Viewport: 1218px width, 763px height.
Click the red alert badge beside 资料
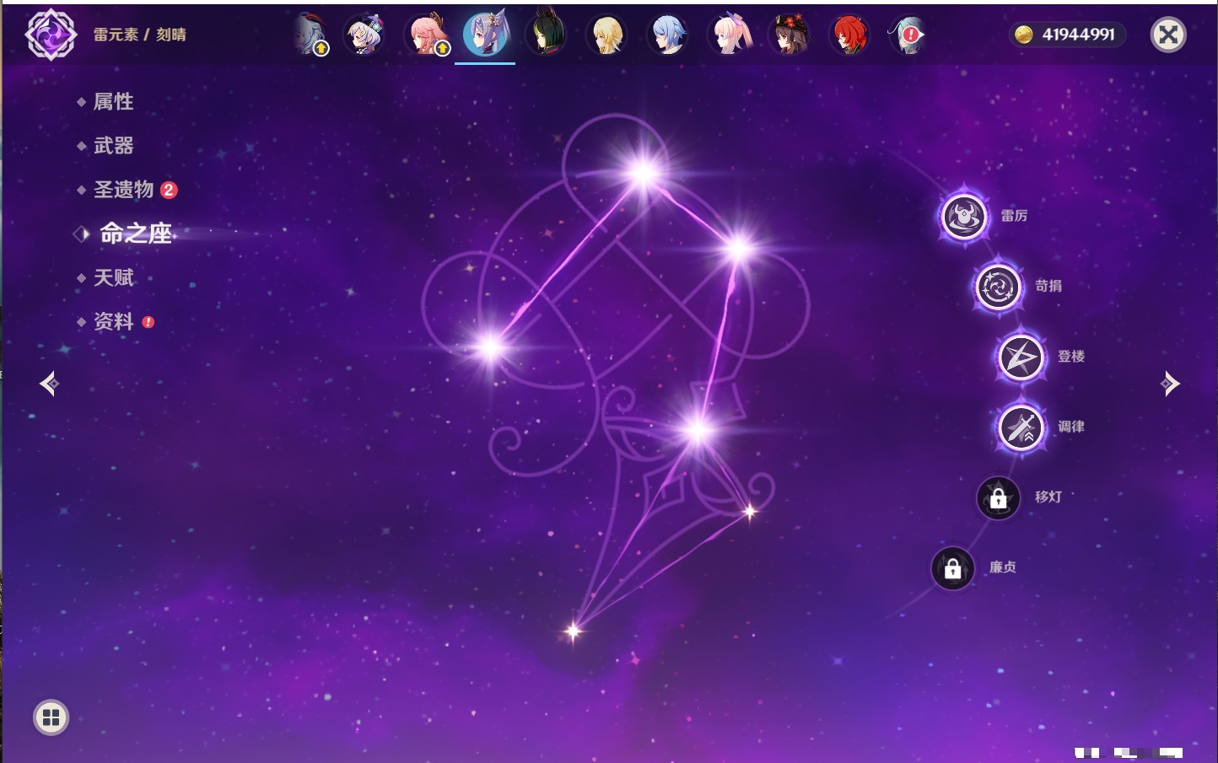pos(148,322)
